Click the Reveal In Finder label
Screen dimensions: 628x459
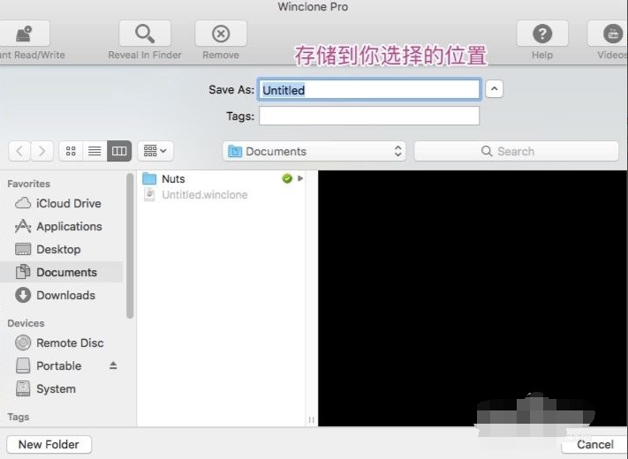(145, 55)
